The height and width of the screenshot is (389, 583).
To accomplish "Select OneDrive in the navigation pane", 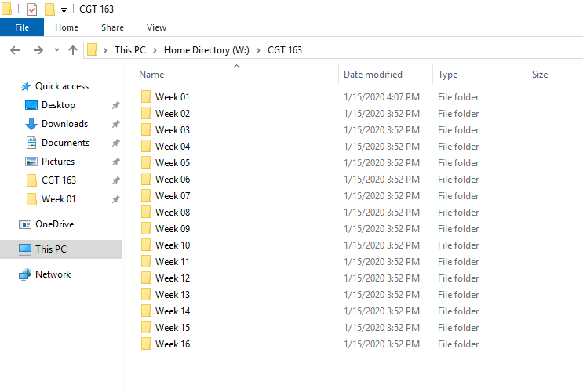I will tap(54, 224).
